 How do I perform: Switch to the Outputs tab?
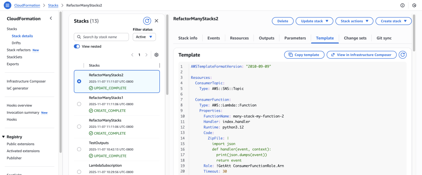click(x=267, y=38)
